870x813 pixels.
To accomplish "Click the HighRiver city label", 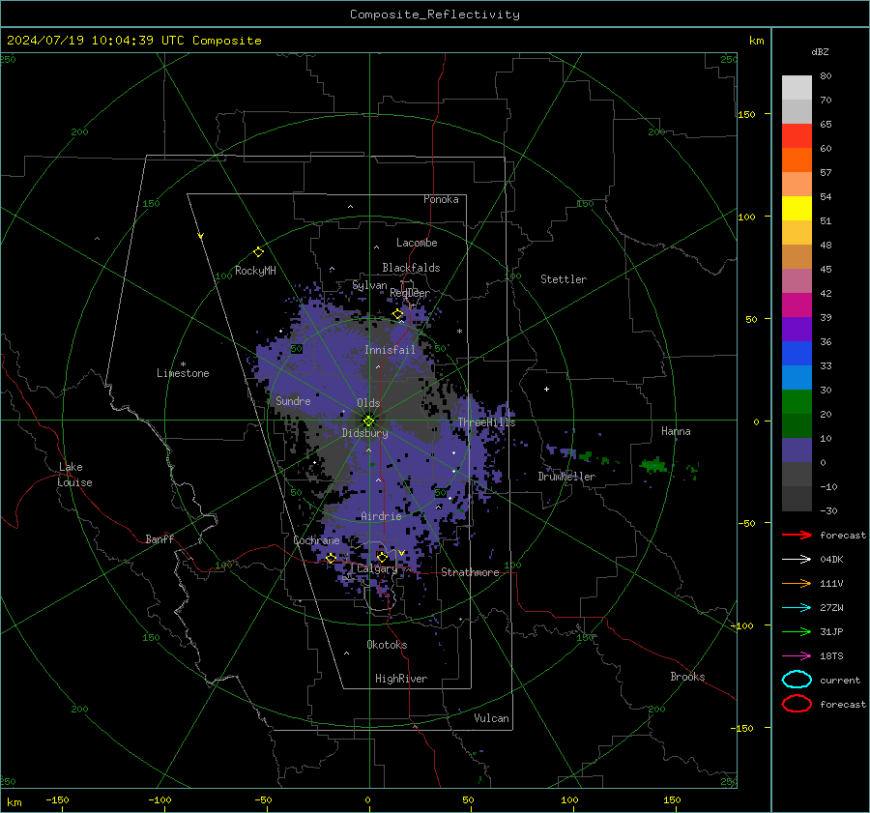I will [x=401, y=679].
